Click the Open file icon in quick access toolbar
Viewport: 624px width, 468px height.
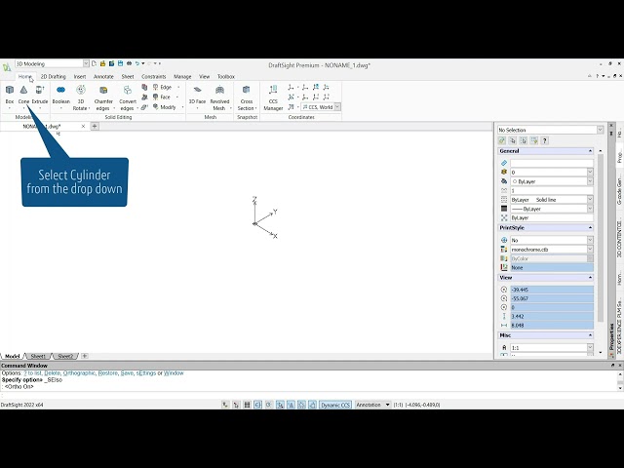[x=102, y=63]
